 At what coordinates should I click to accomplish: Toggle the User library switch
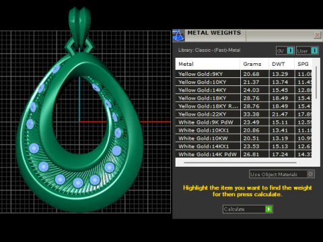pyautogui.click(x=308, y=50)
